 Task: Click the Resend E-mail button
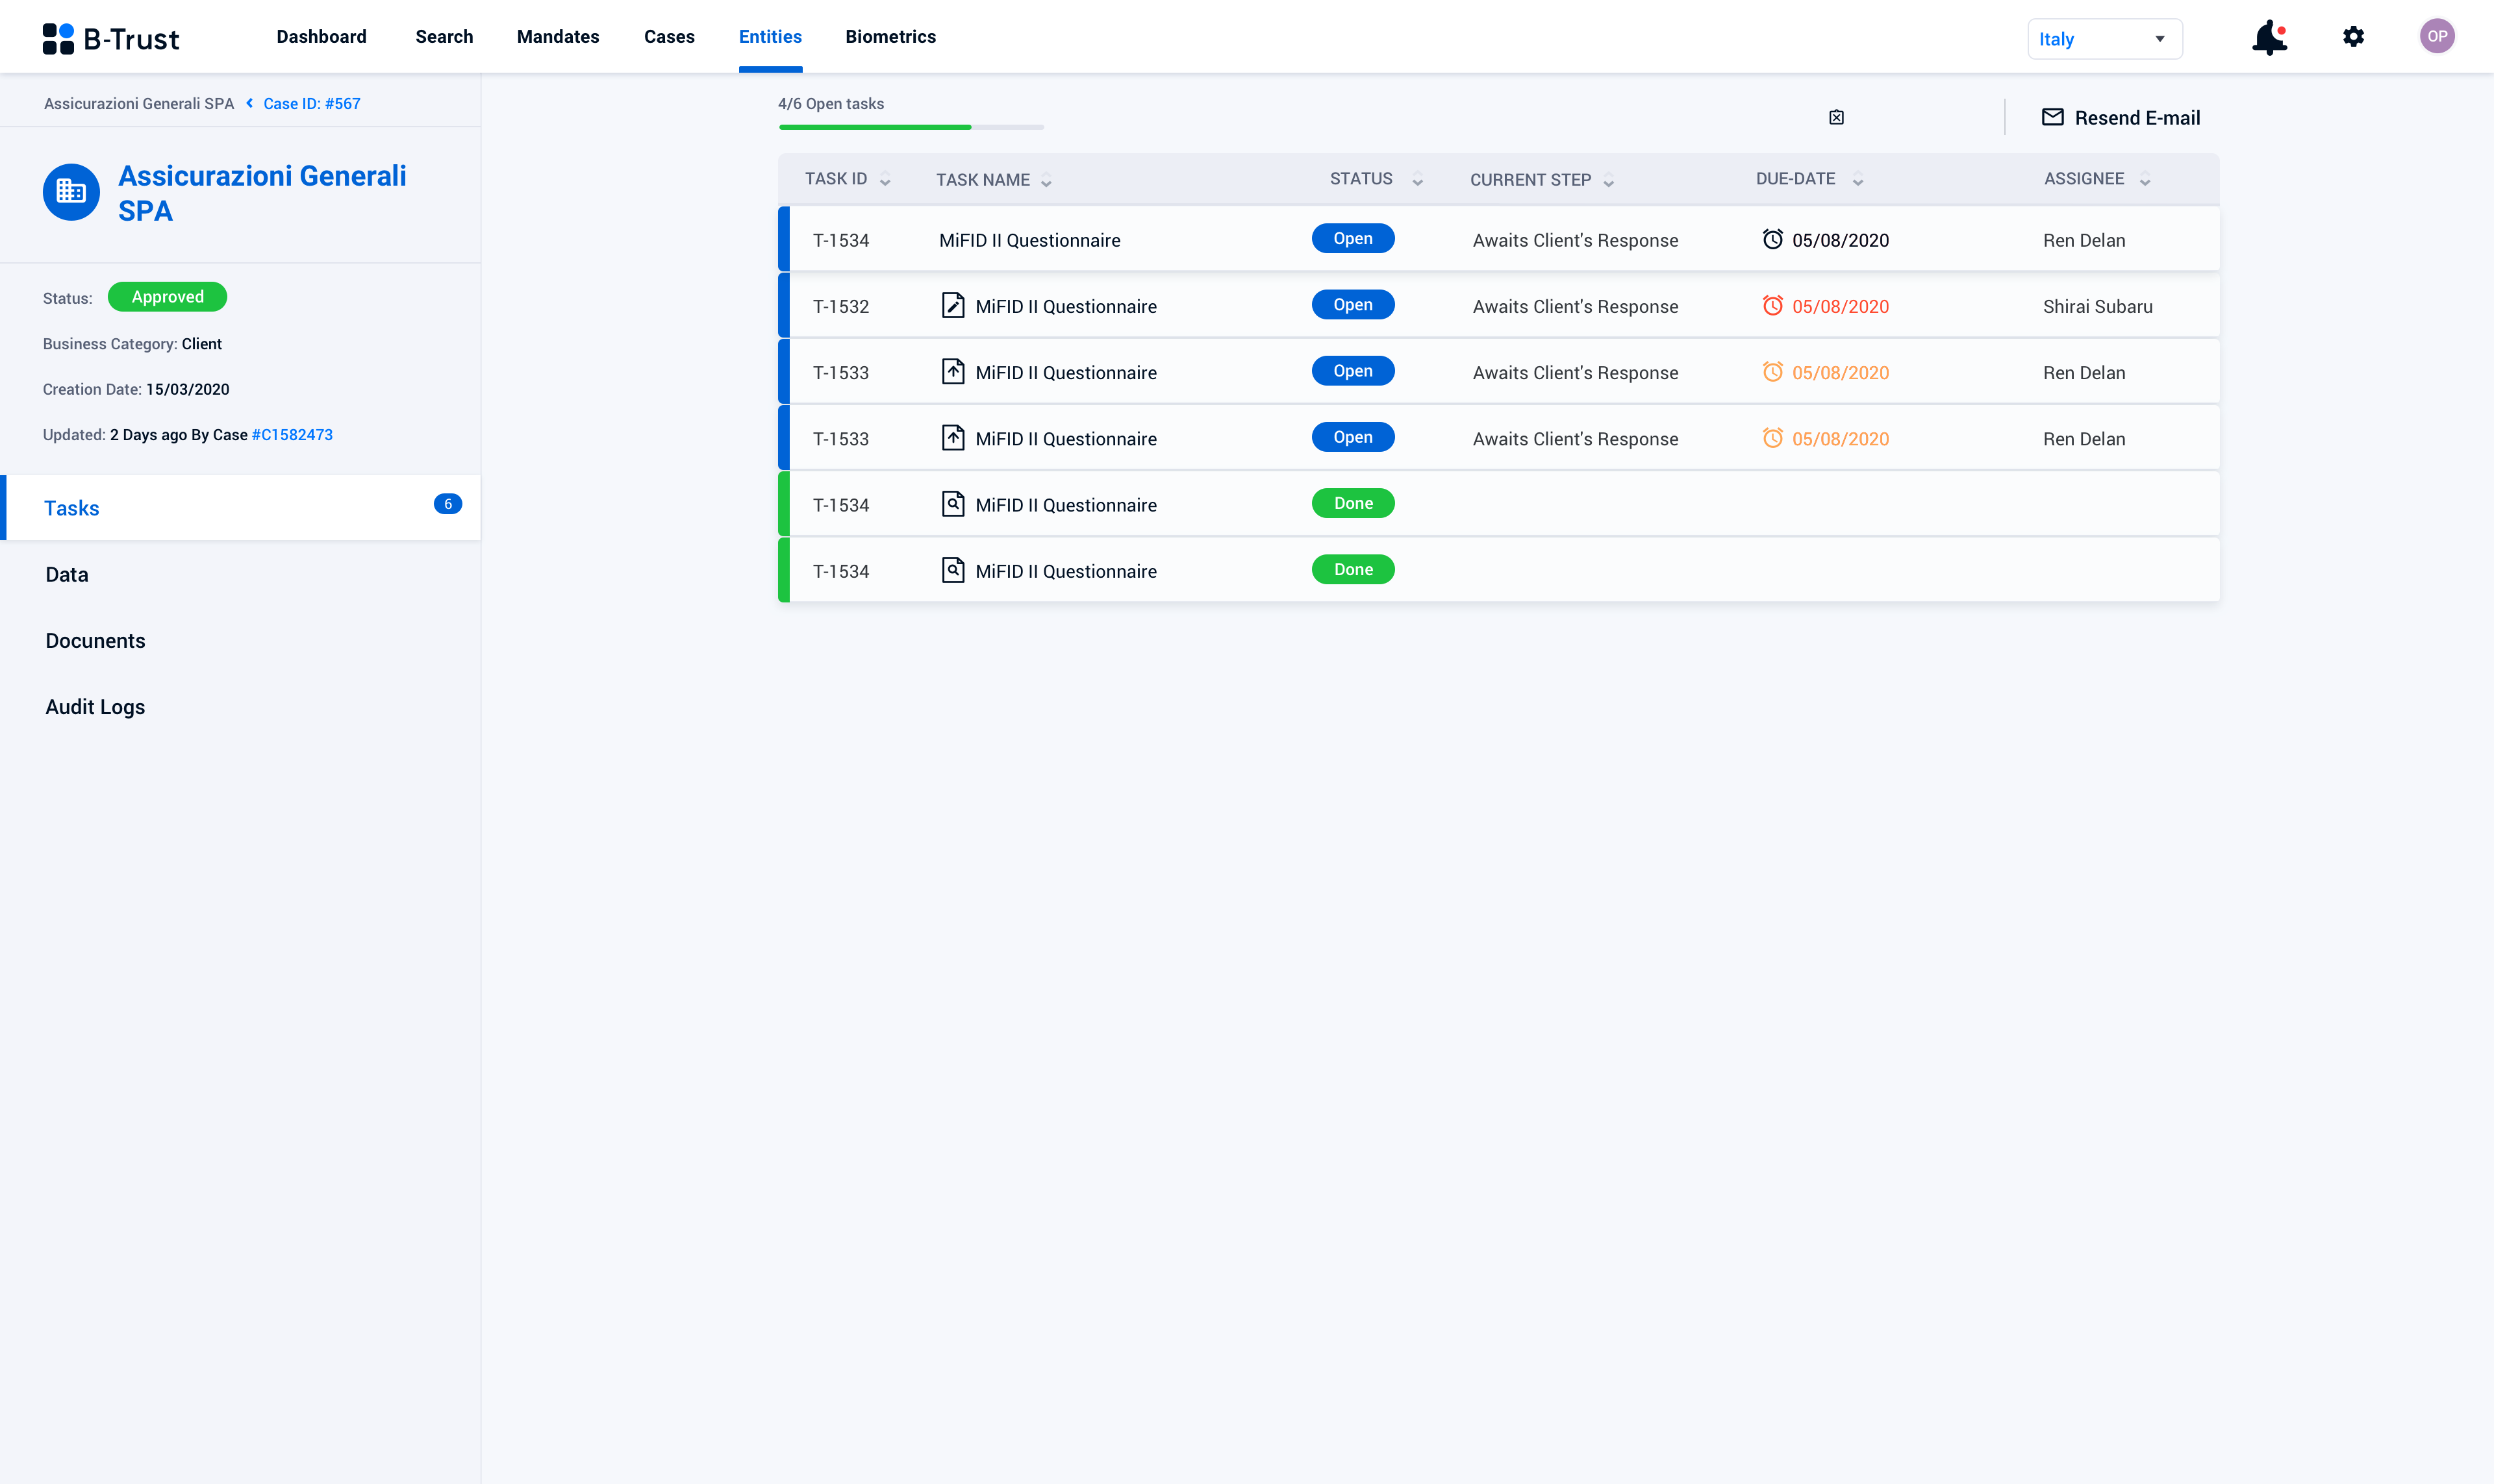click(x=2120, y=117)
